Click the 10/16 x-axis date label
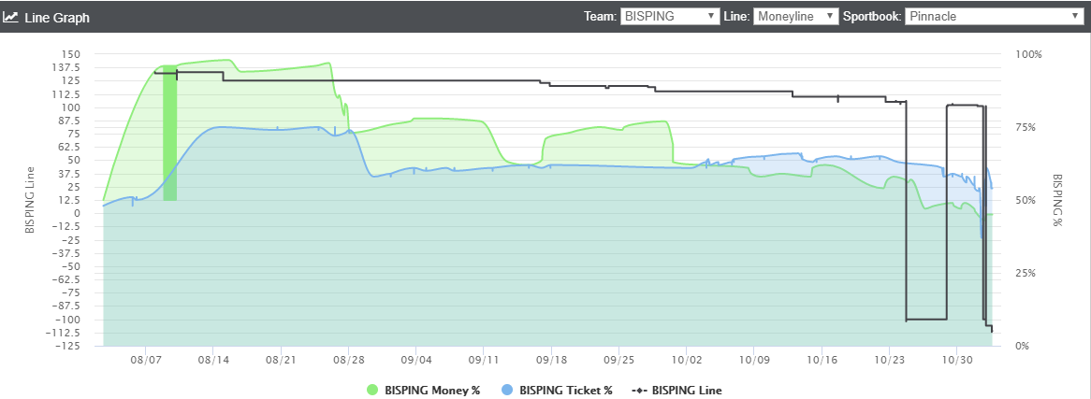The width and height of the screenshot is (1091, 399). pyautogui.click(x=822, y=360)
